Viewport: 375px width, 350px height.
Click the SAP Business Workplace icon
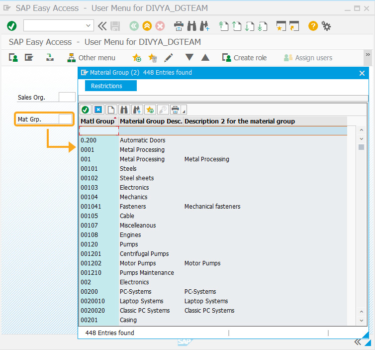point(50,57)
